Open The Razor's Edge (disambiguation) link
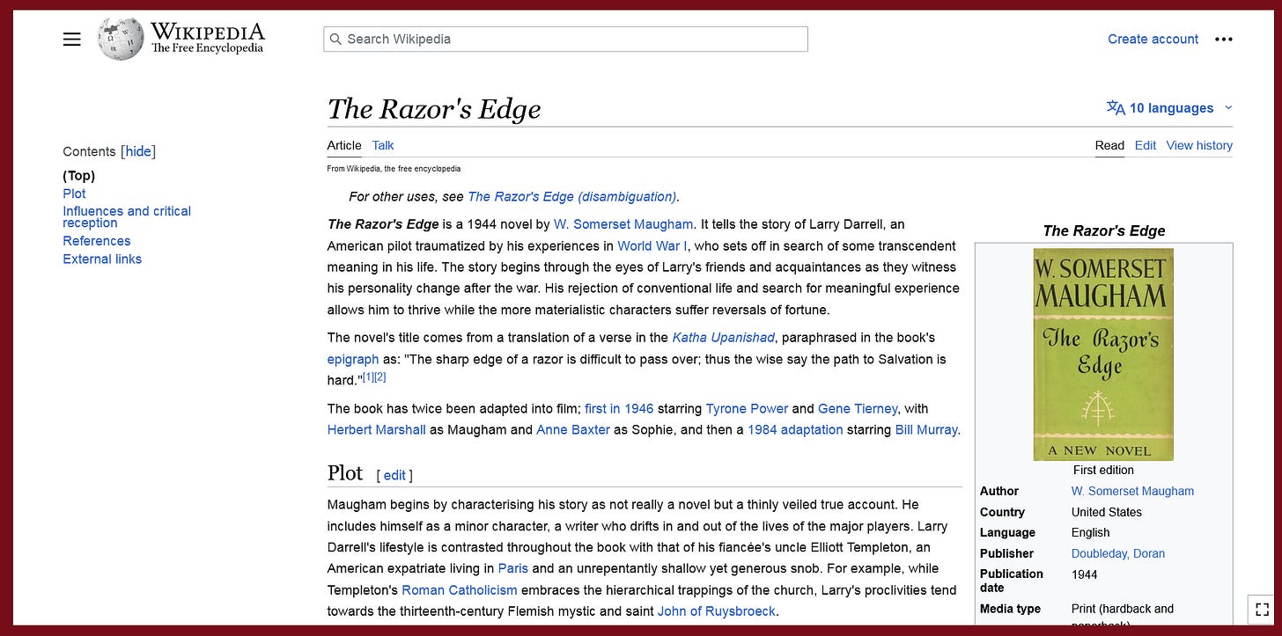 (x=572, y=196)
